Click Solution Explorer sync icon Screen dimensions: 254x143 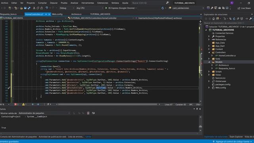[x=230, y=19]
